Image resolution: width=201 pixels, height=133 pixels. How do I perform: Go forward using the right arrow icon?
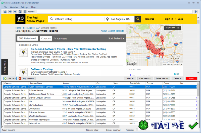(15, 11)
